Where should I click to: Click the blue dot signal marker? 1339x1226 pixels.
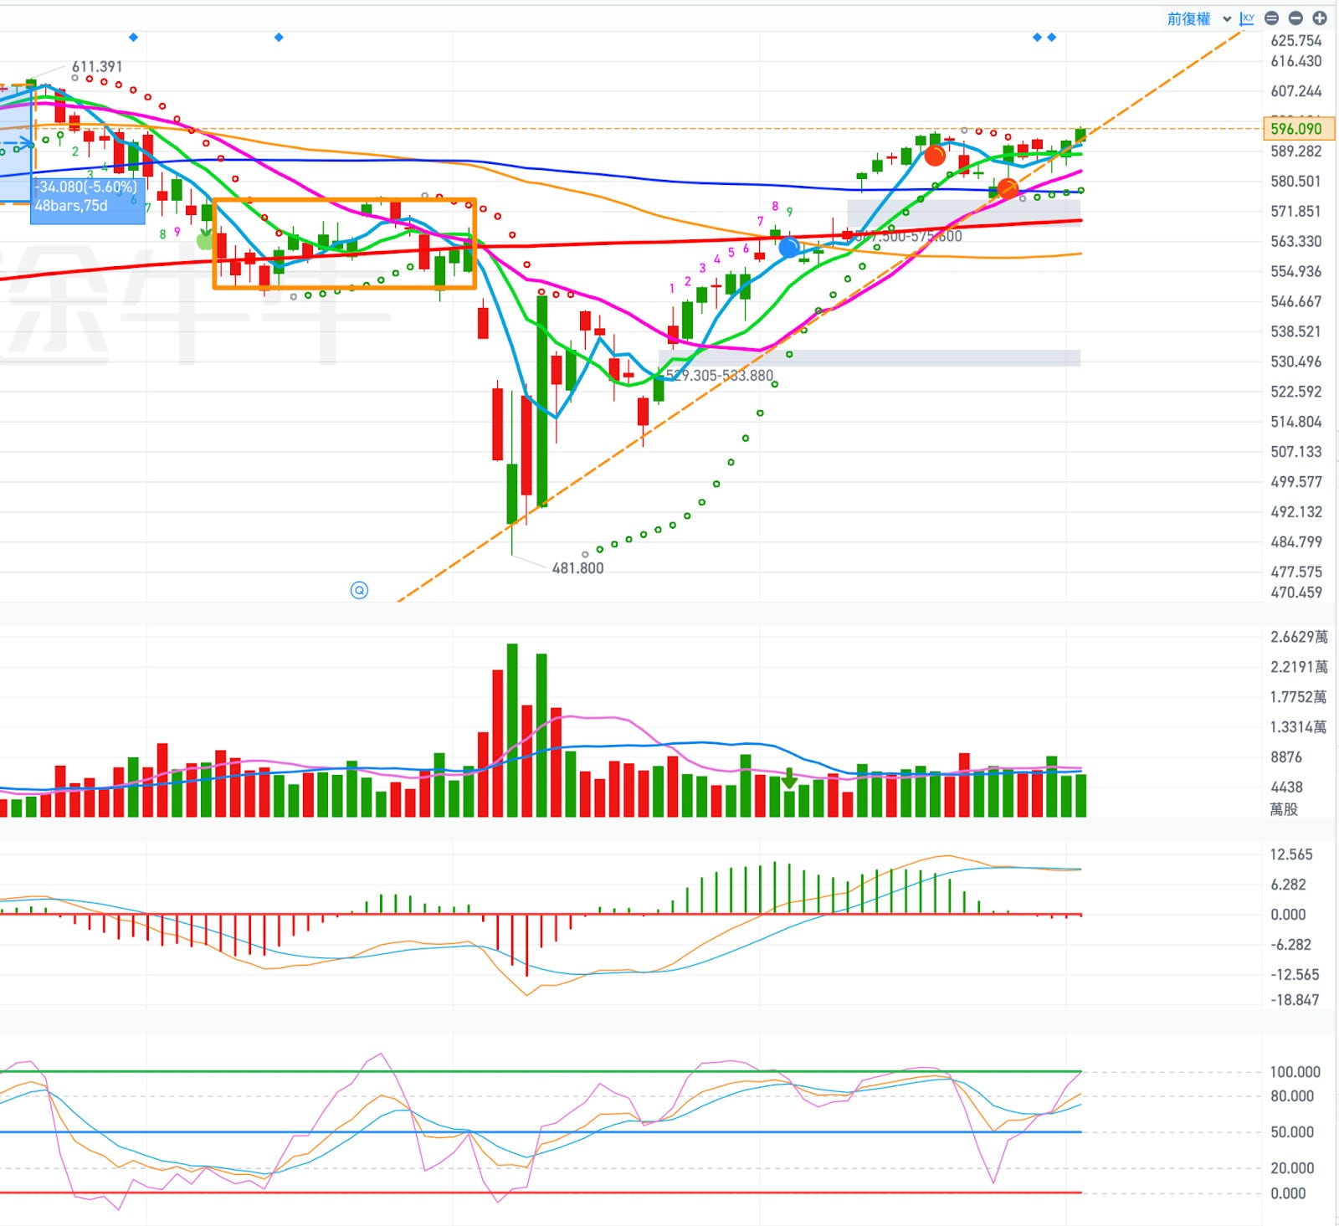coord(788,248)
